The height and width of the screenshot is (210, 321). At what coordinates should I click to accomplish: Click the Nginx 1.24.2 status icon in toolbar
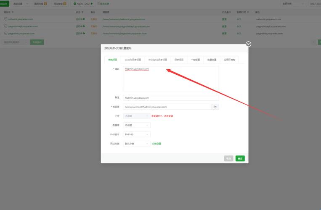[x=75, y=3]
